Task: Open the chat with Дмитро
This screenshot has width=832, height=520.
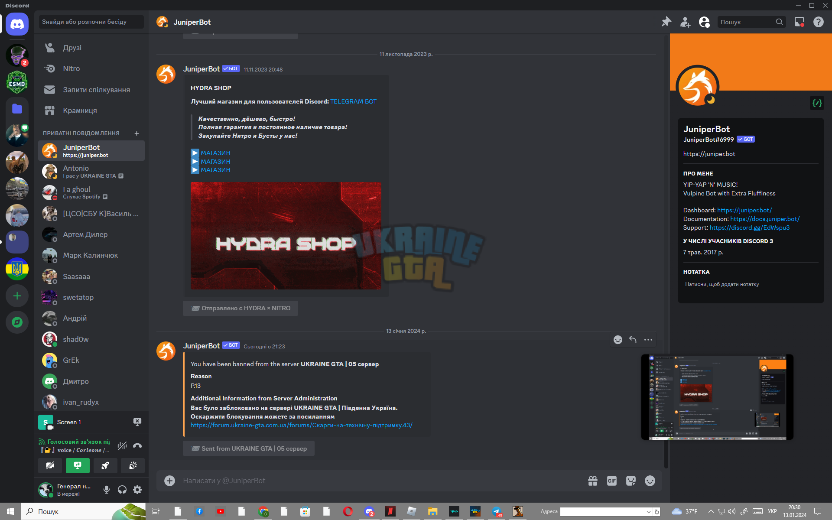Action: pos(91,381)
